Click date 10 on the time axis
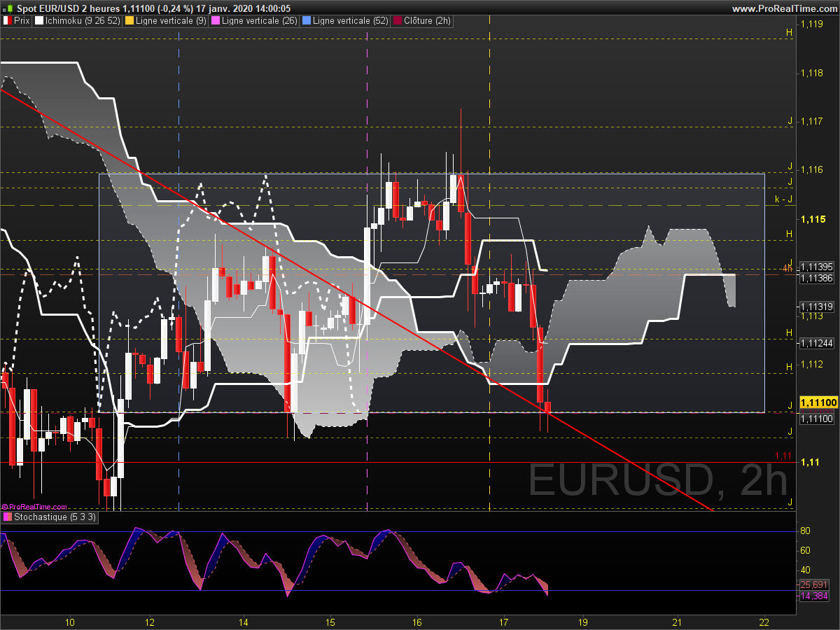Viewport: 840px width, 630px height. [69, 622]
